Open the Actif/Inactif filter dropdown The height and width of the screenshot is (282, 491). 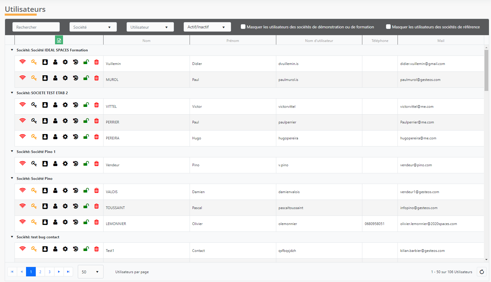(x=207, y=27)
